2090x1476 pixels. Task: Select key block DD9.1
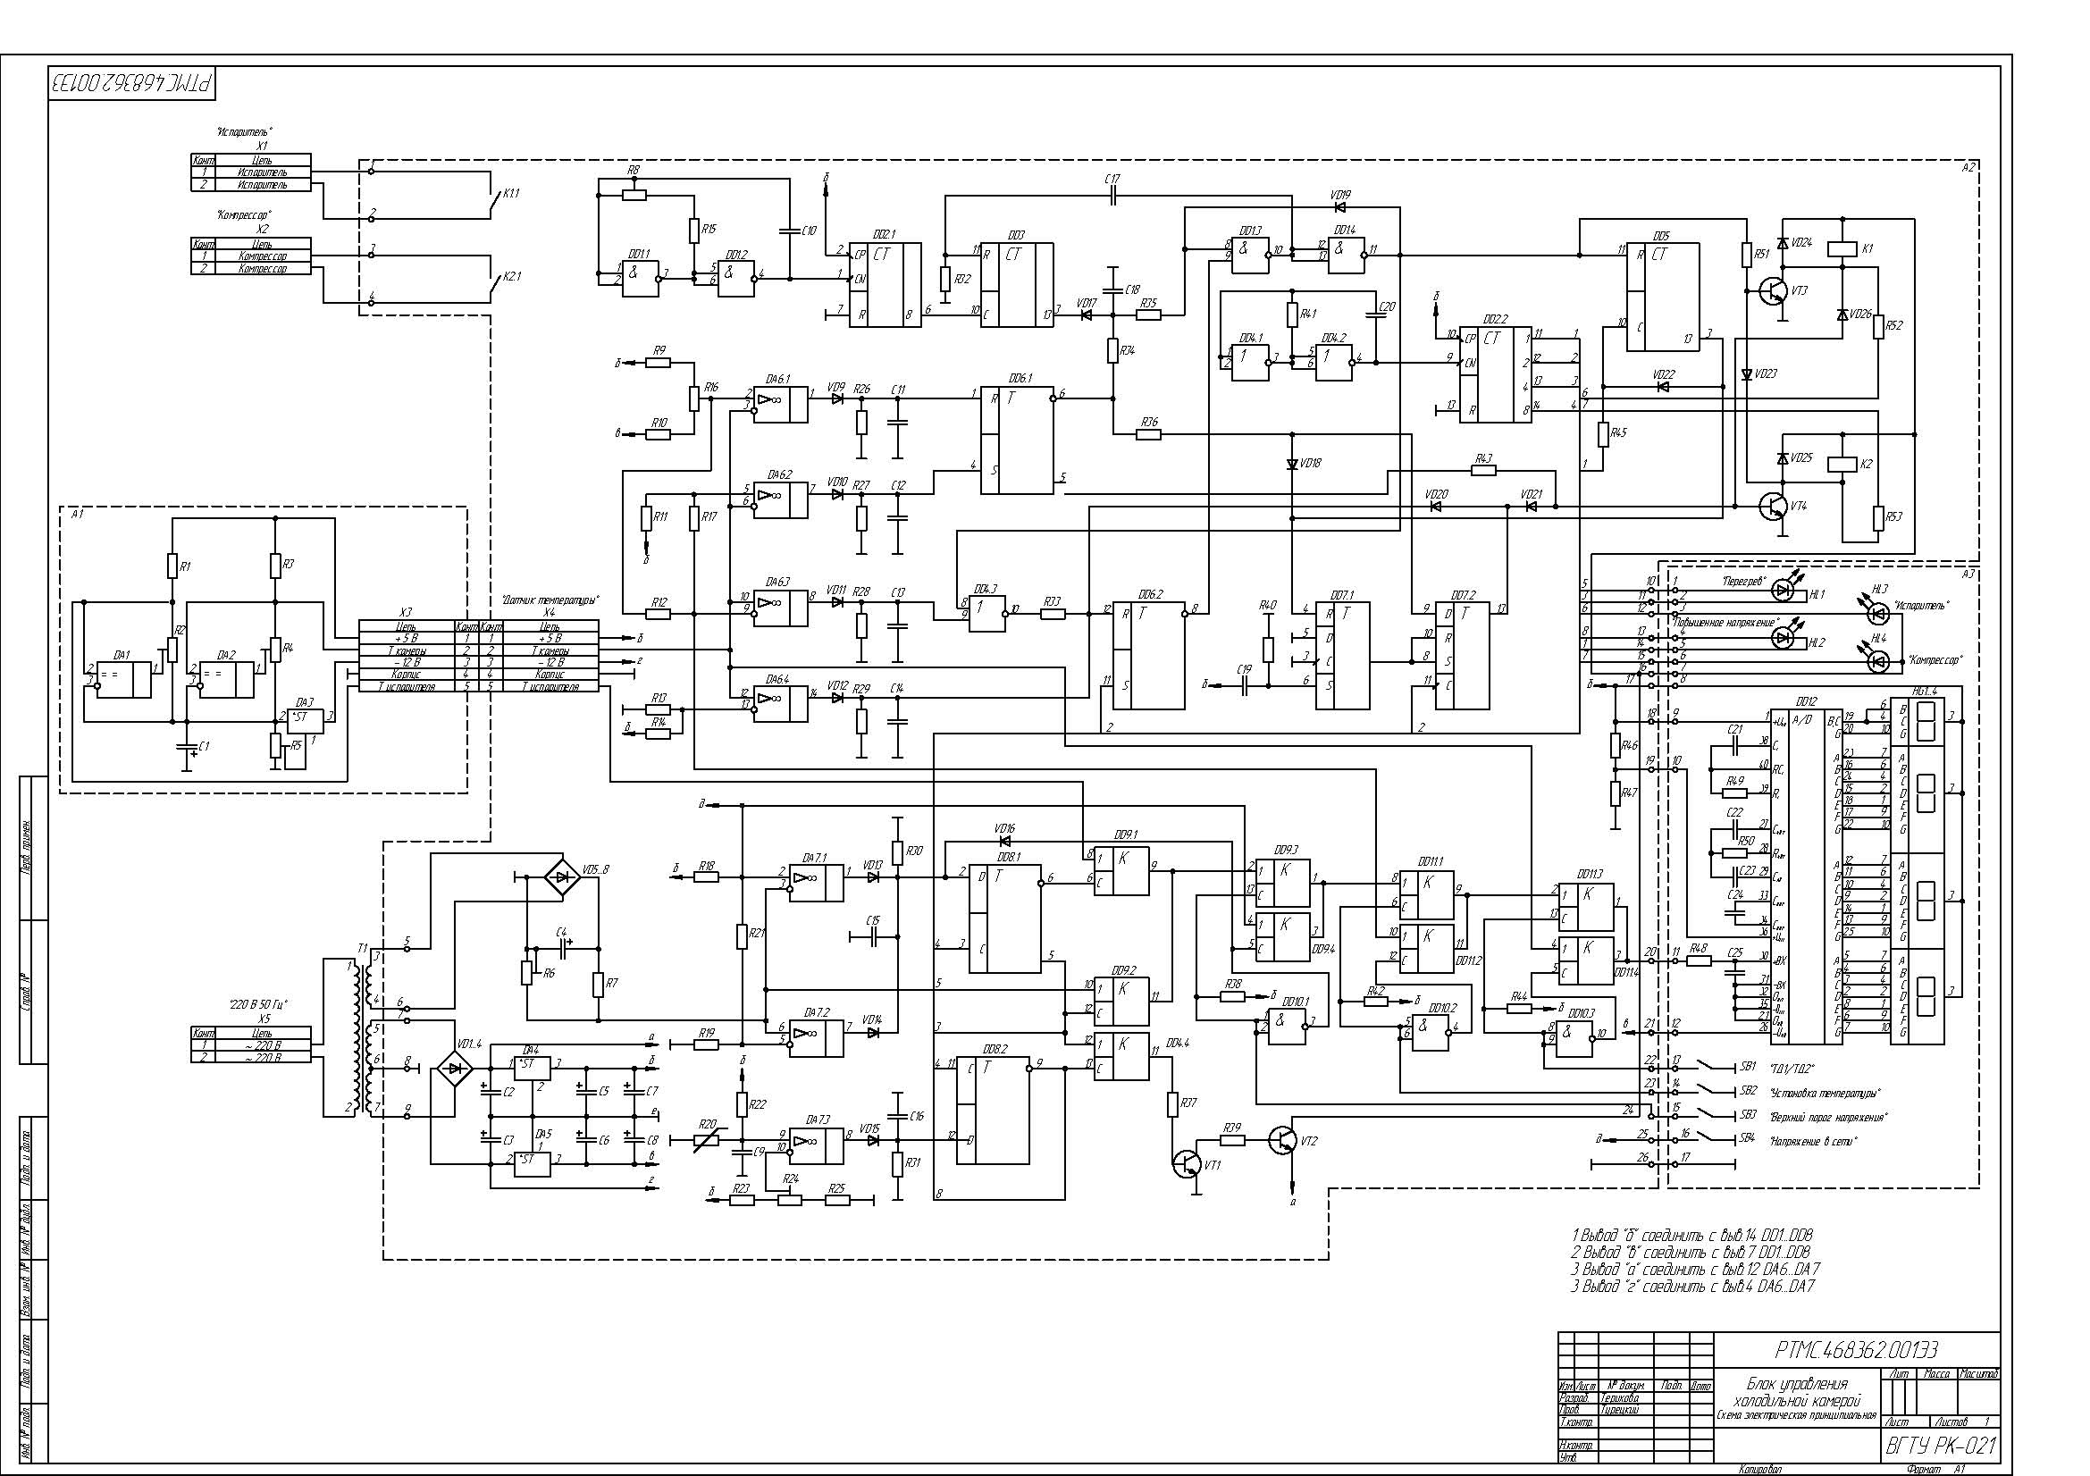(x=1121, y=871)
